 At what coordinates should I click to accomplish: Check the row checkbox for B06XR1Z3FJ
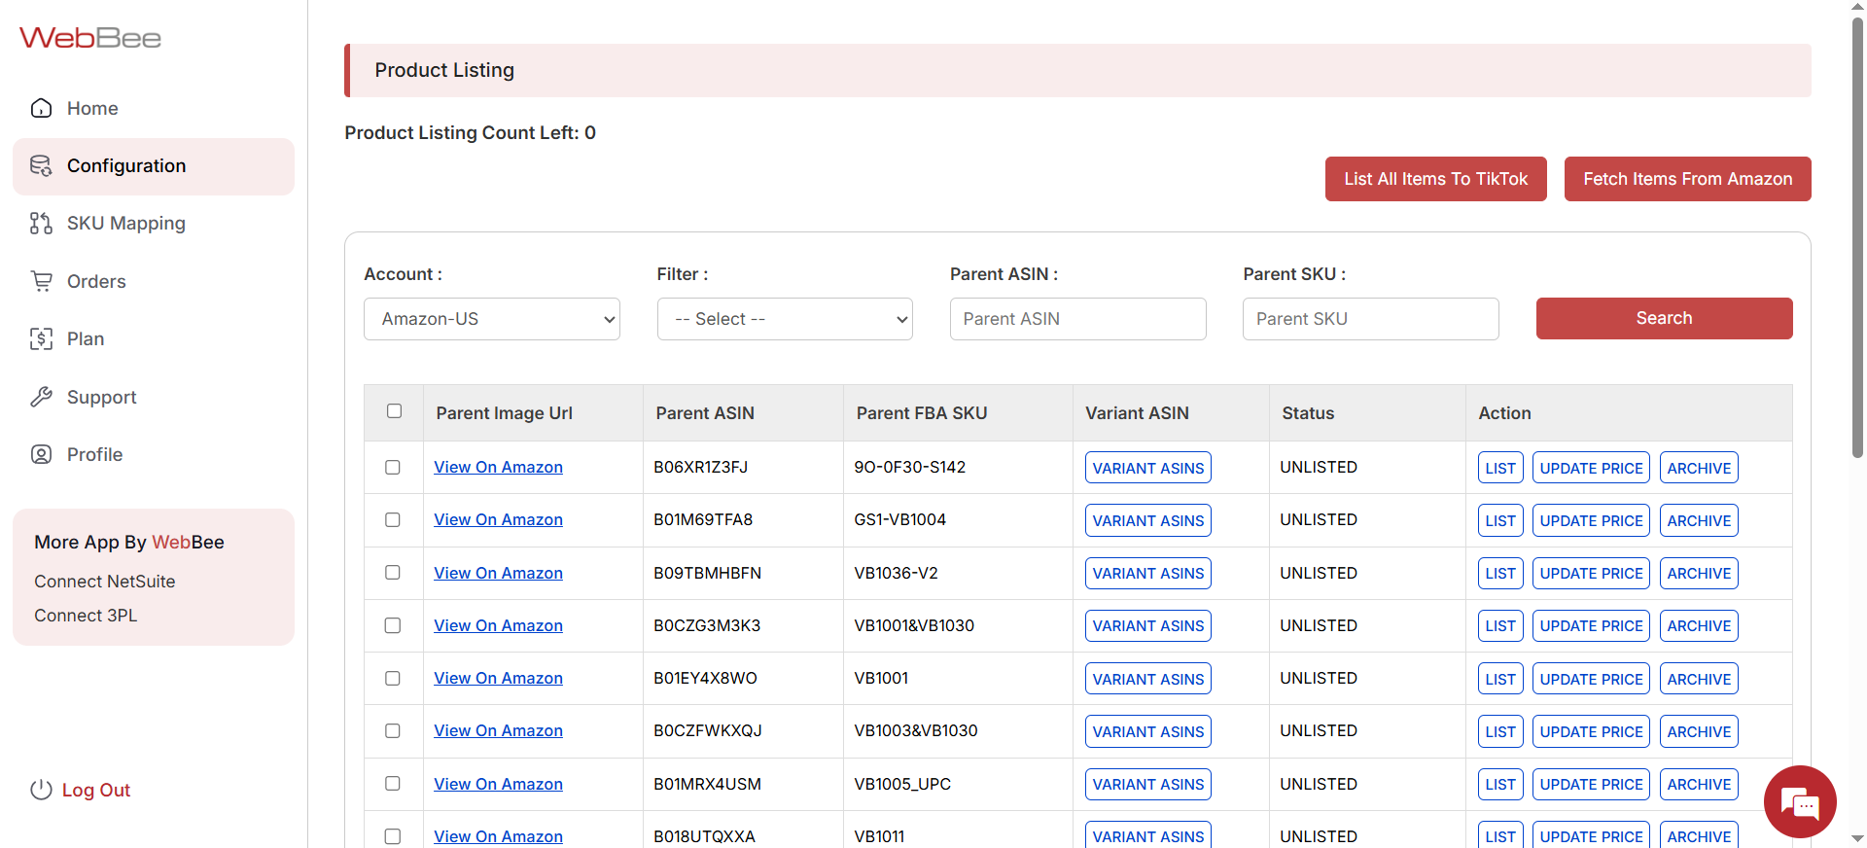pyautogui.click(x=393, y=468)
